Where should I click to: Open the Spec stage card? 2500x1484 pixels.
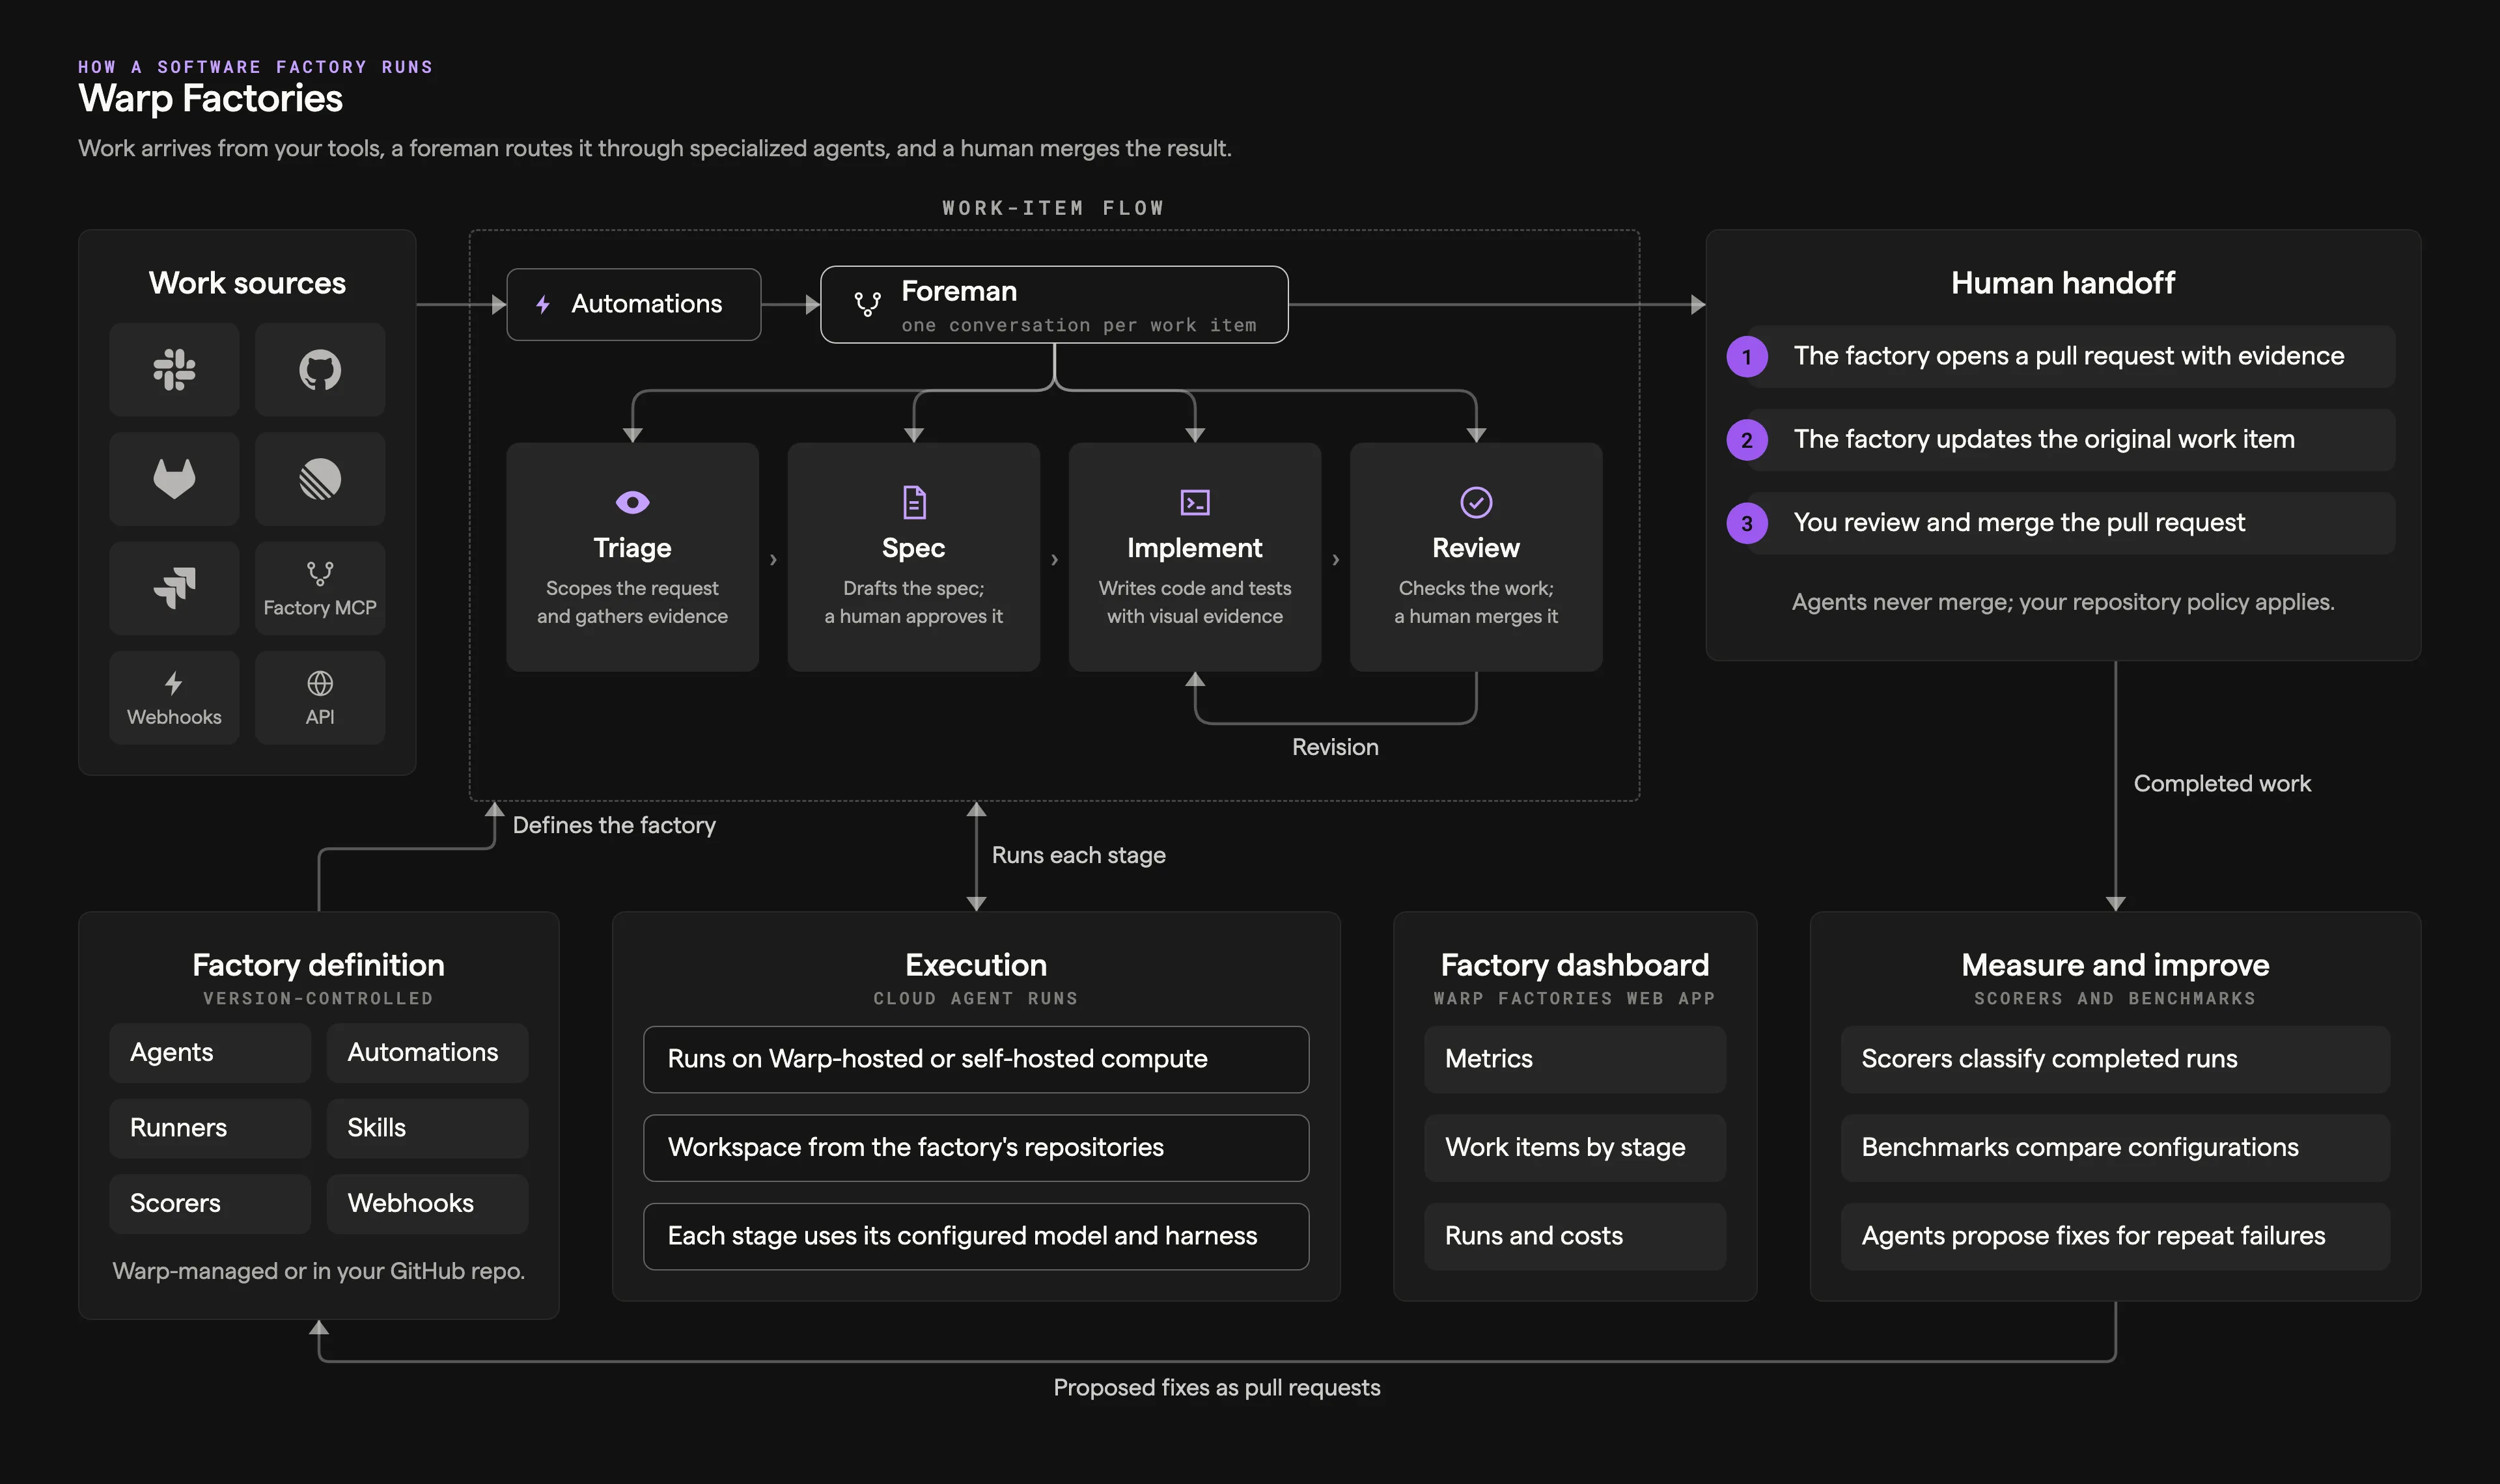[x=914, y=557]
